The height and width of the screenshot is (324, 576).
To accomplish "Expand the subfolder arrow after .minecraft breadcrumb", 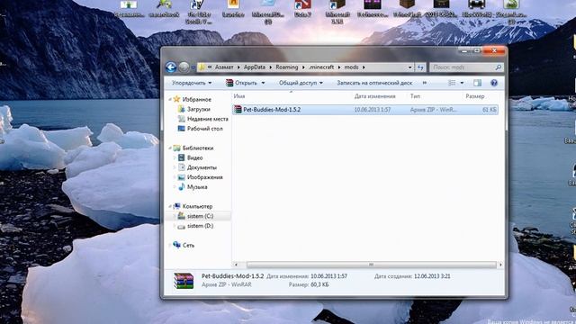I will pyautogui.click(x=339, y=67).
